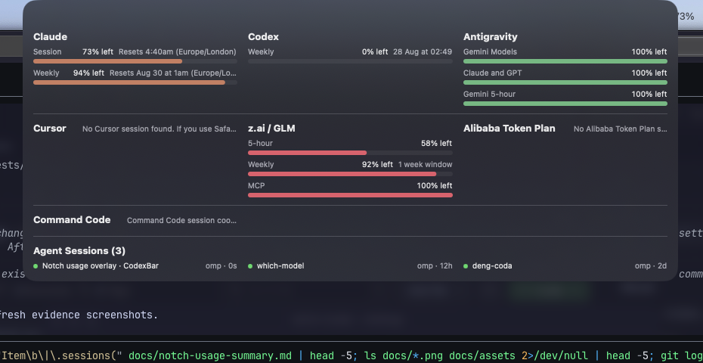Click the "1 week window" text
Image resolution: width=703 pixels, height=363 pixels.
click(x=425, y=164)
